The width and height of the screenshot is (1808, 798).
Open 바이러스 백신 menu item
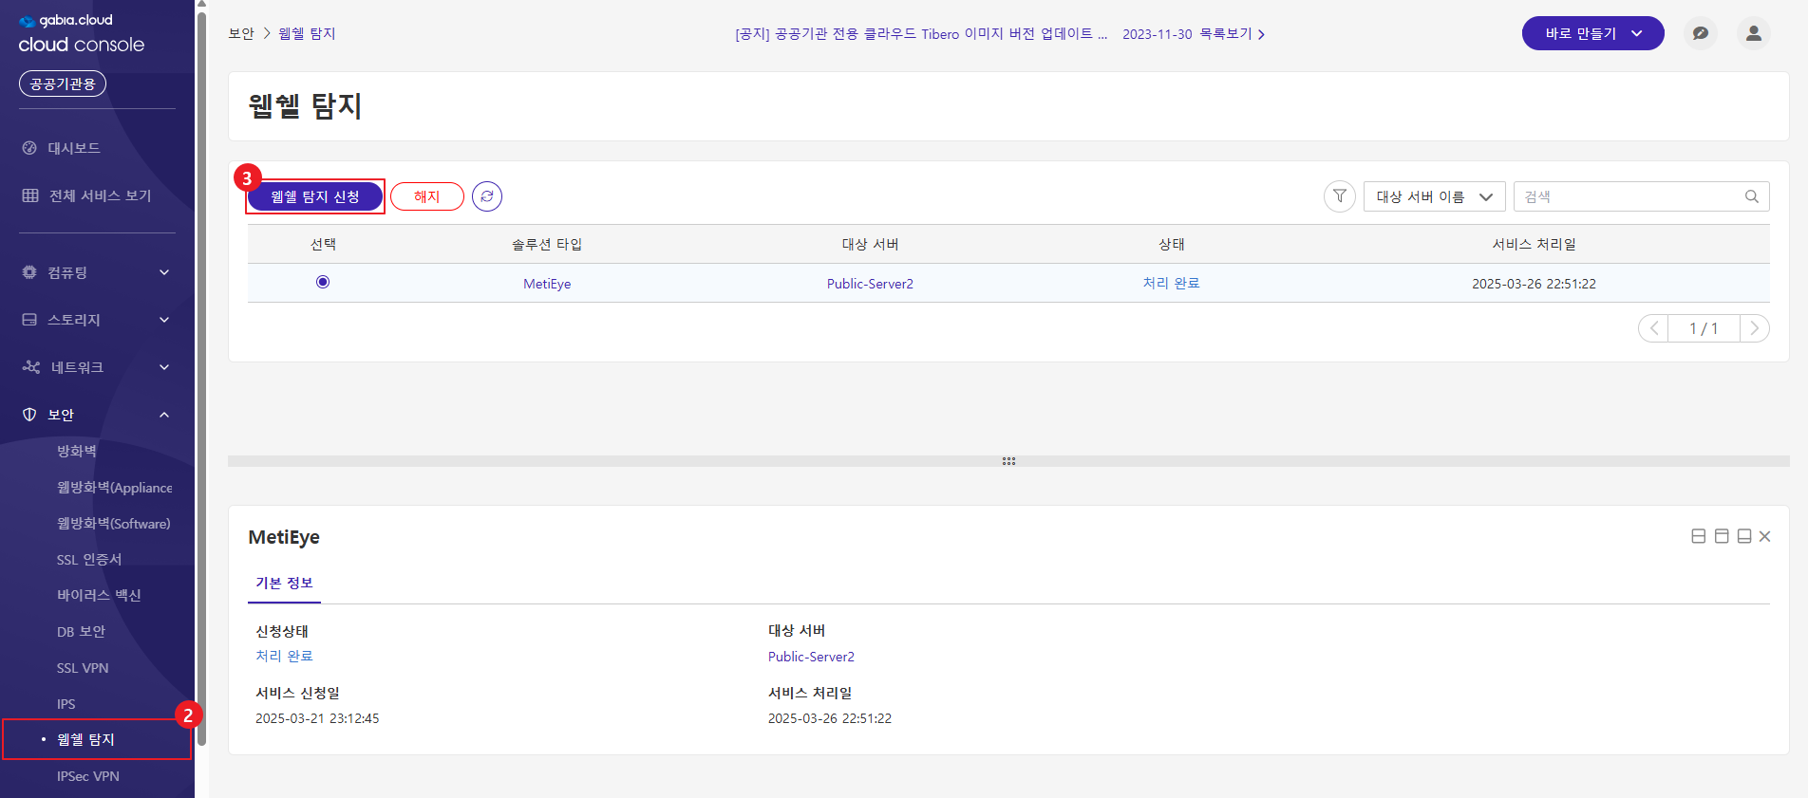(x=99, y=595)
